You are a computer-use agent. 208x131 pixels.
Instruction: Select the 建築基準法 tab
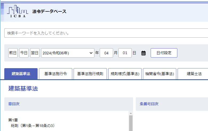[21, 74]
